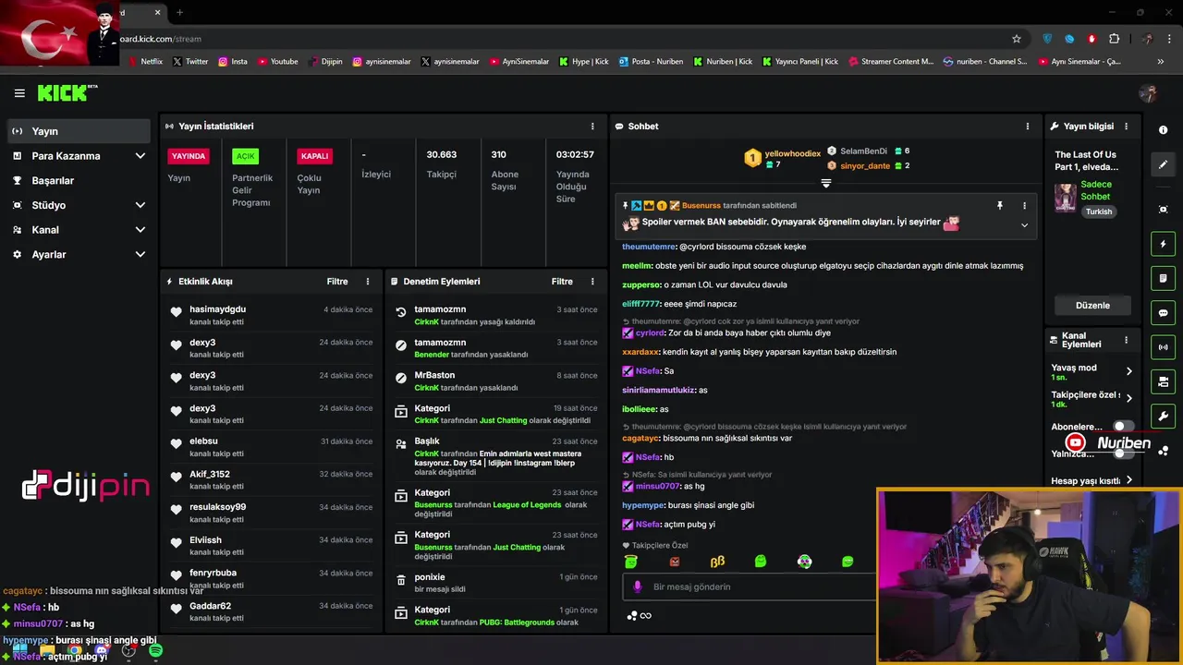The height and width of the screenshot is (665, 1183).
Task: Click the microphone icon in message box
Action: (x=637, y=586)
